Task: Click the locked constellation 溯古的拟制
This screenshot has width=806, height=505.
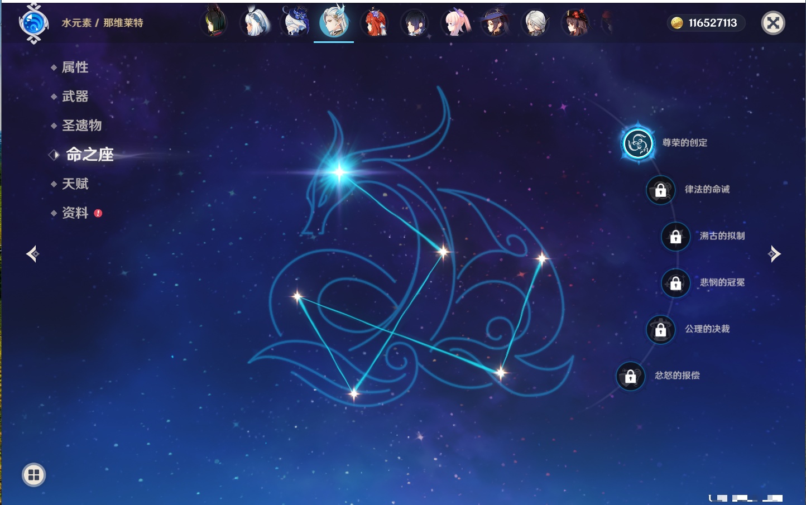Action: [x=675, y=237]
